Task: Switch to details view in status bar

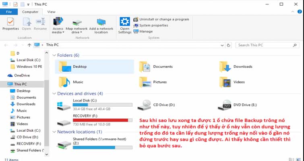Action: coord(291,159)
